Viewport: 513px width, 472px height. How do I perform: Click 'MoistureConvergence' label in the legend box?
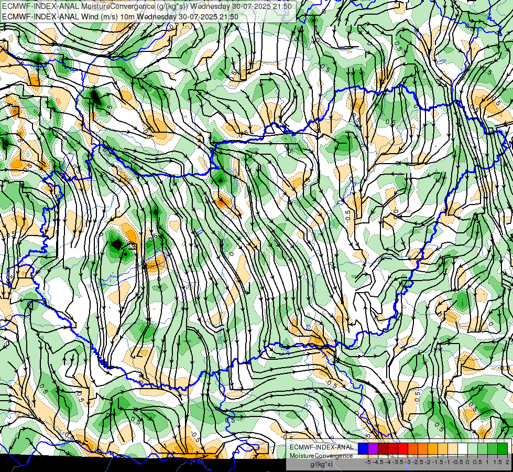coord(322,456)
